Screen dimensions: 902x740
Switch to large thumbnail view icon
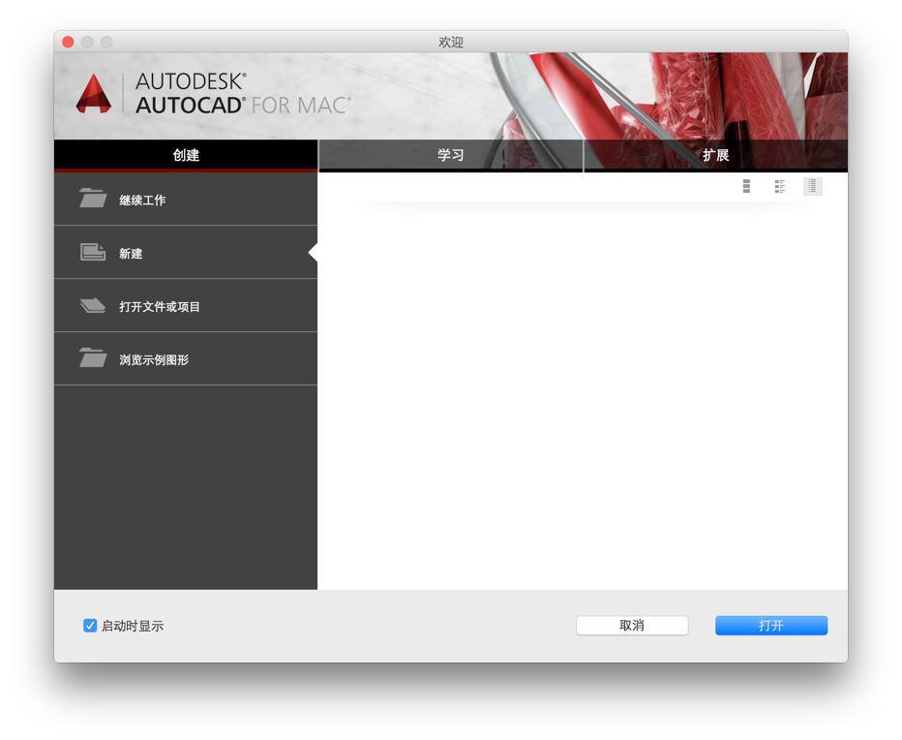746,186
